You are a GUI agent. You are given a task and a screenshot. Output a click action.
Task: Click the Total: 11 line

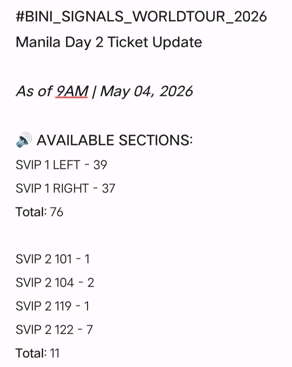click(x=37, y=353)
